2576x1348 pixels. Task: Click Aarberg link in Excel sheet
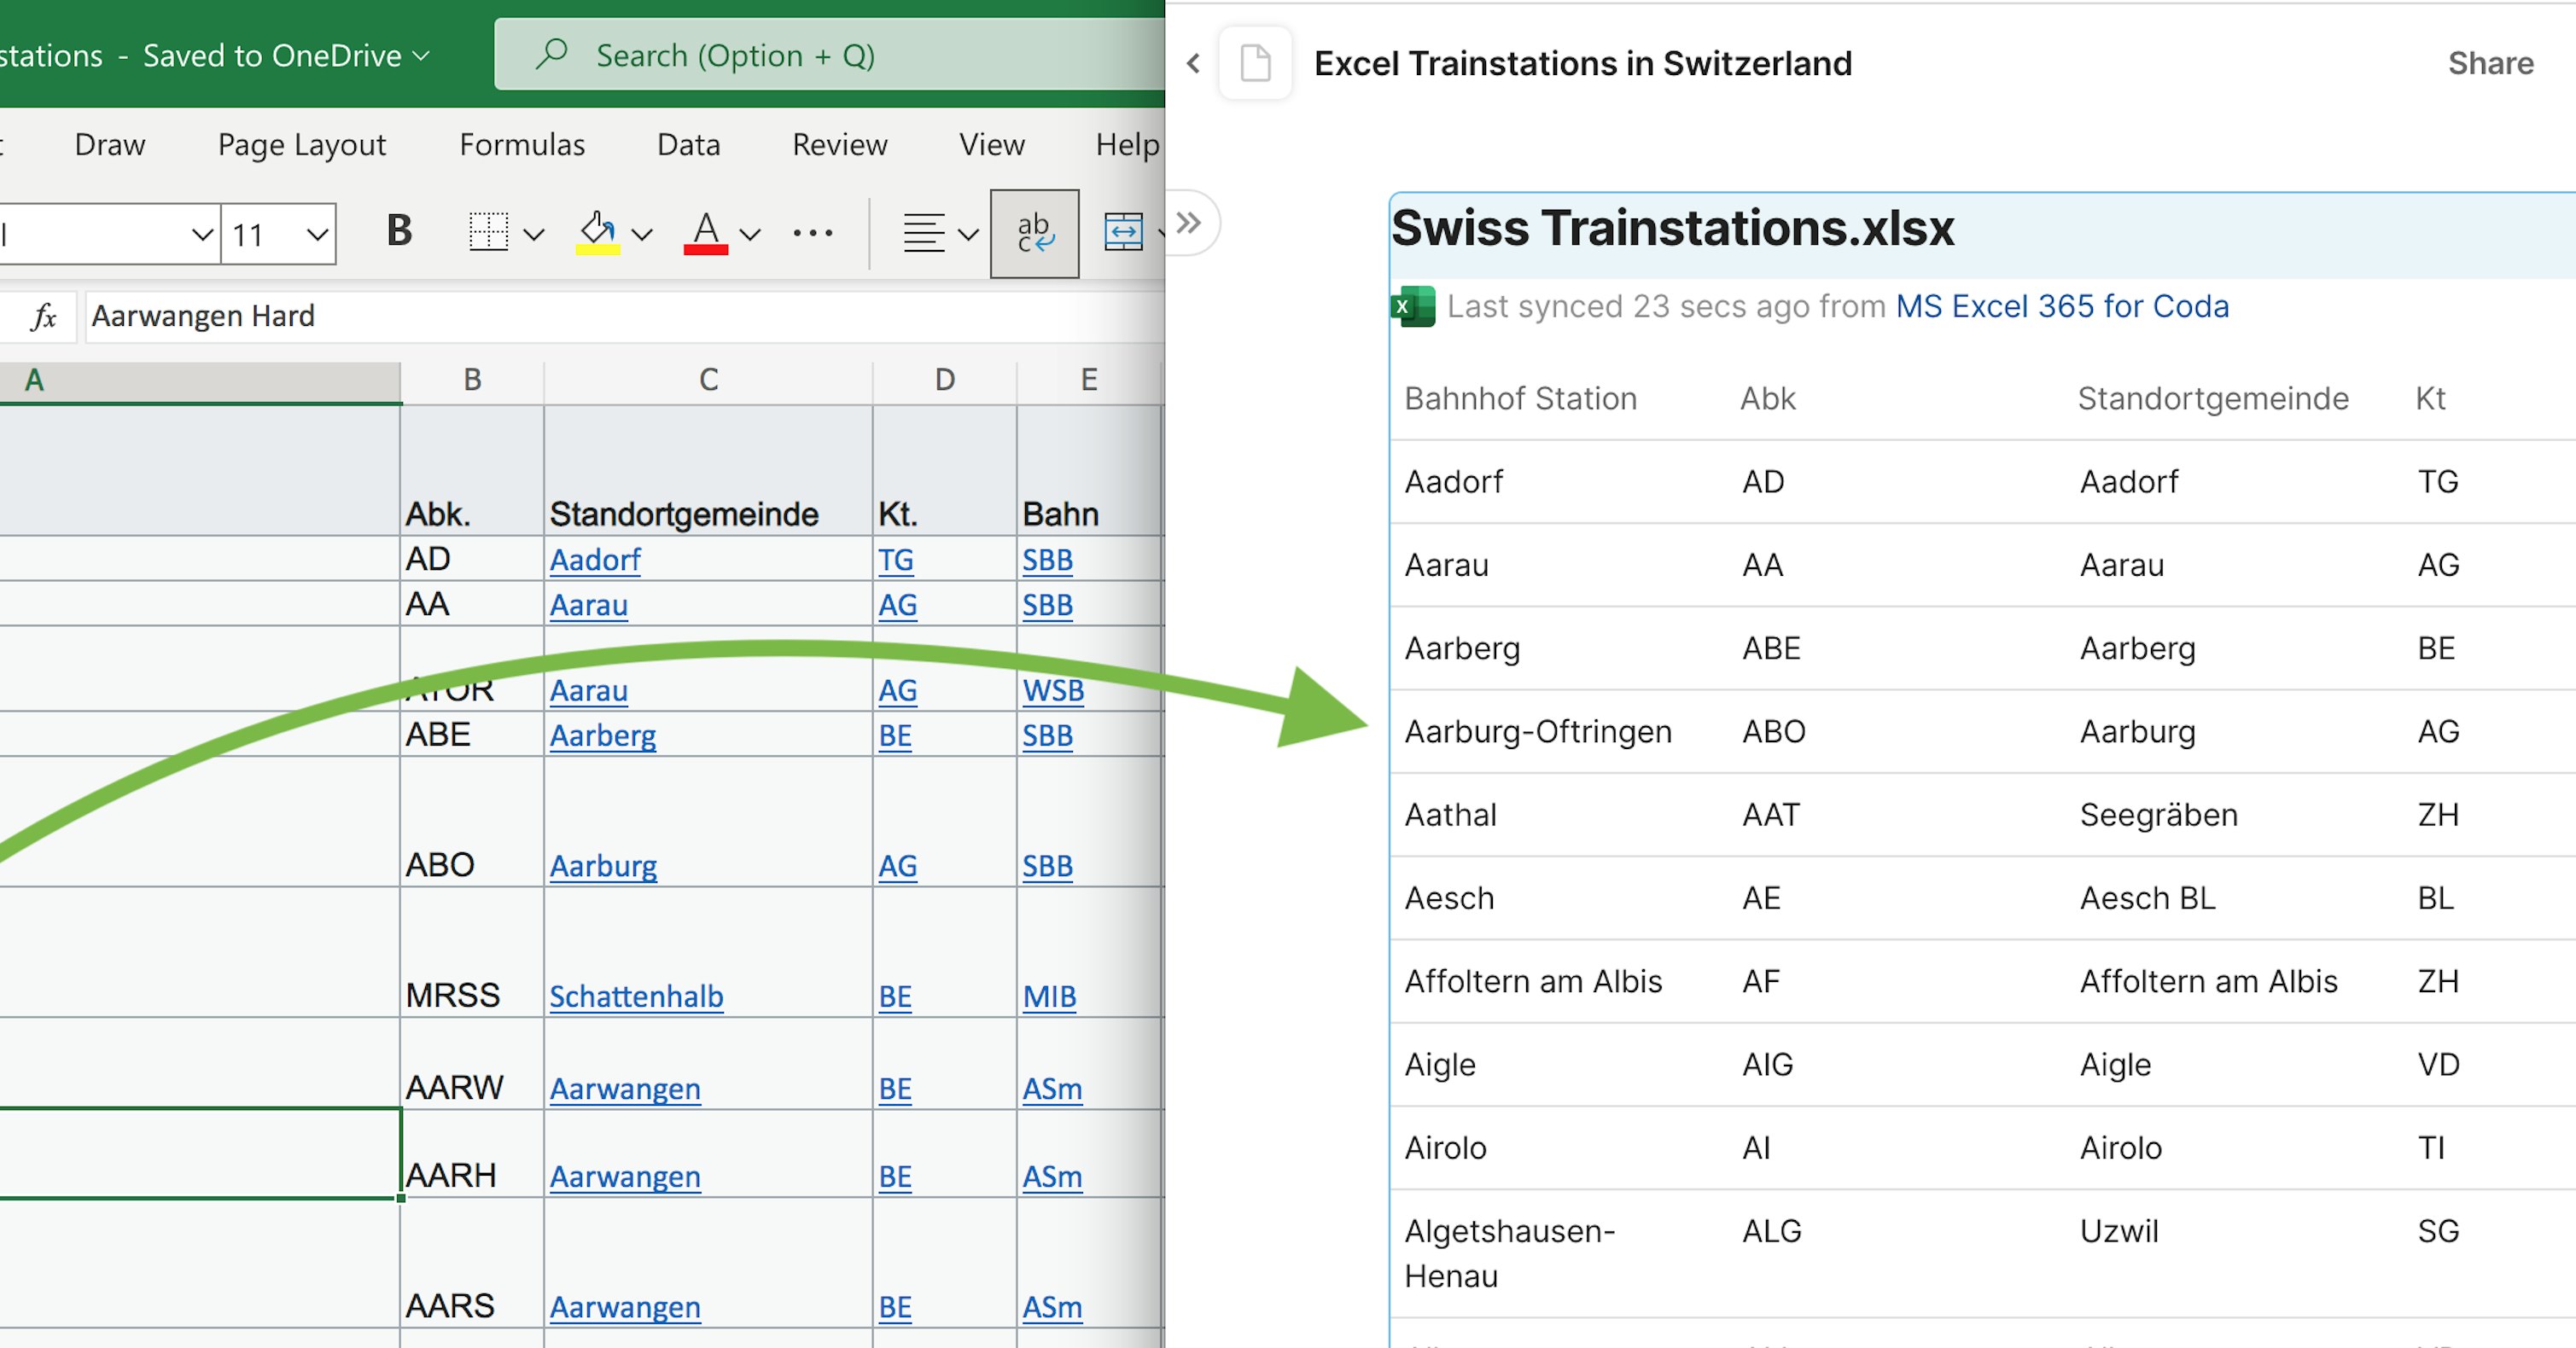(x=603, y=736)
